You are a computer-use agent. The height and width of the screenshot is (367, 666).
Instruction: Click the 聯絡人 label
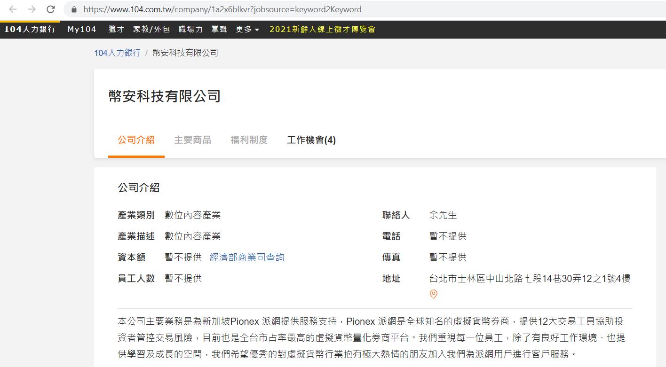coord(396,215)
